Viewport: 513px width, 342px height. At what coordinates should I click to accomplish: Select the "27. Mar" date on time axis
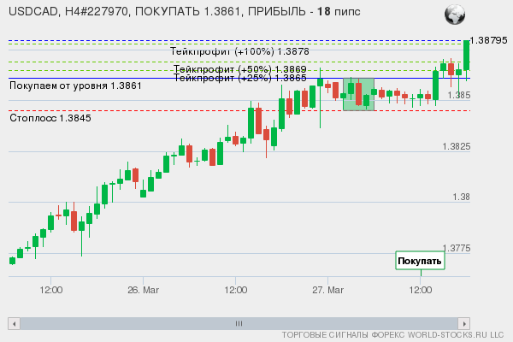328,291
